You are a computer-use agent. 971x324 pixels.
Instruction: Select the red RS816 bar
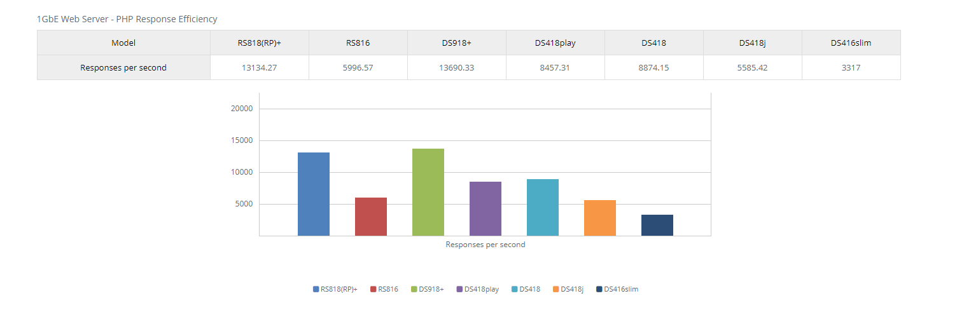pyautogui.click(x=371, y=217)
